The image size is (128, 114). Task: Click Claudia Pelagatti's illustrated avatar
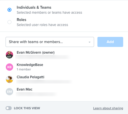click(x=10, y=79)
